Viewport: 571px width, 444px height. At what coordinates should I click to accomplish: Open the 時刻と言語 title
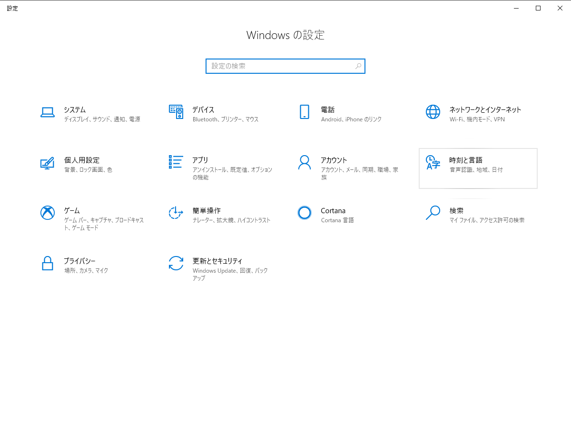pyautogui.click(x=466, y=160)
